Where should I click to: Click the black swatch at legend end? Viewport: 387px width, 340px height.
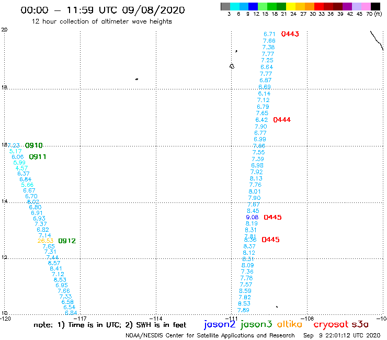375,6
